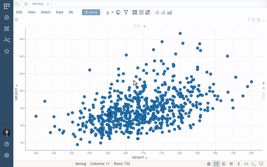Open the graph nodes sidebar icon

click(x=7, y=40)
